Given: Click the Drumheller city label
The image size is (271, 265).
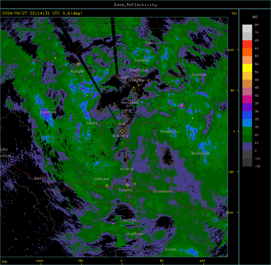Looking at the screenshot, I should pos(201,153).
